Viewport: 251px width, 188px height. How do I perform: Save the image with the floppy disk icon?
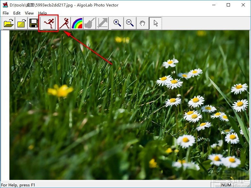pos(34,23)
